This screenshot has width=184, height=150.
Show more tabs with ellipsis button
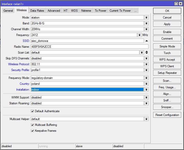coord(135,11)
